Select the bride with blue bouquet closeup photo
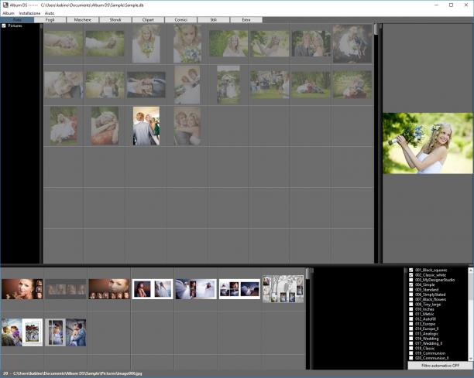474x378 pixels. (187, 44)
